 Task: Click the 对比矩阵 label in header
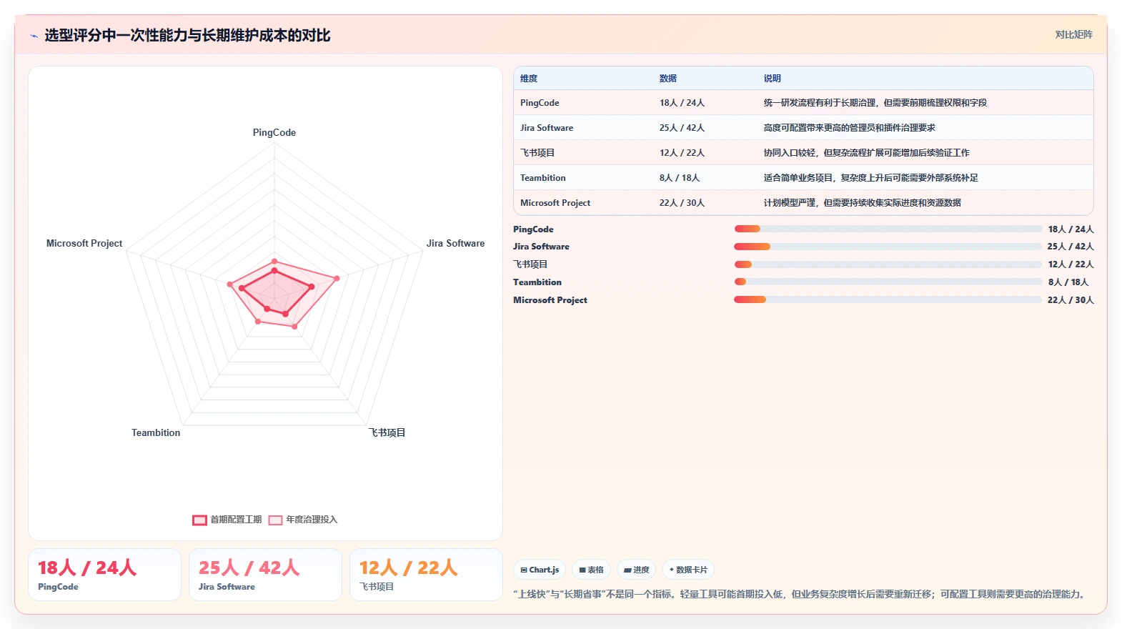coord(1073,34)
